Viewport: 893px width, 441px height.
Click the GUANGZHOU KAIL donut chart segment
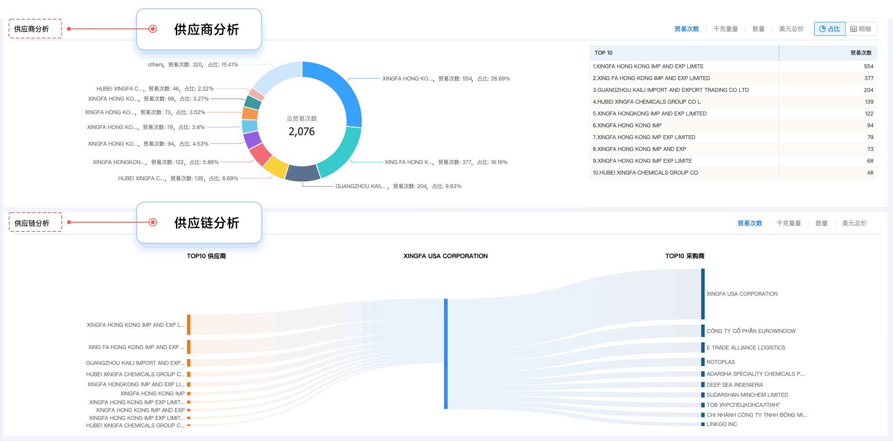pos(302,173)
